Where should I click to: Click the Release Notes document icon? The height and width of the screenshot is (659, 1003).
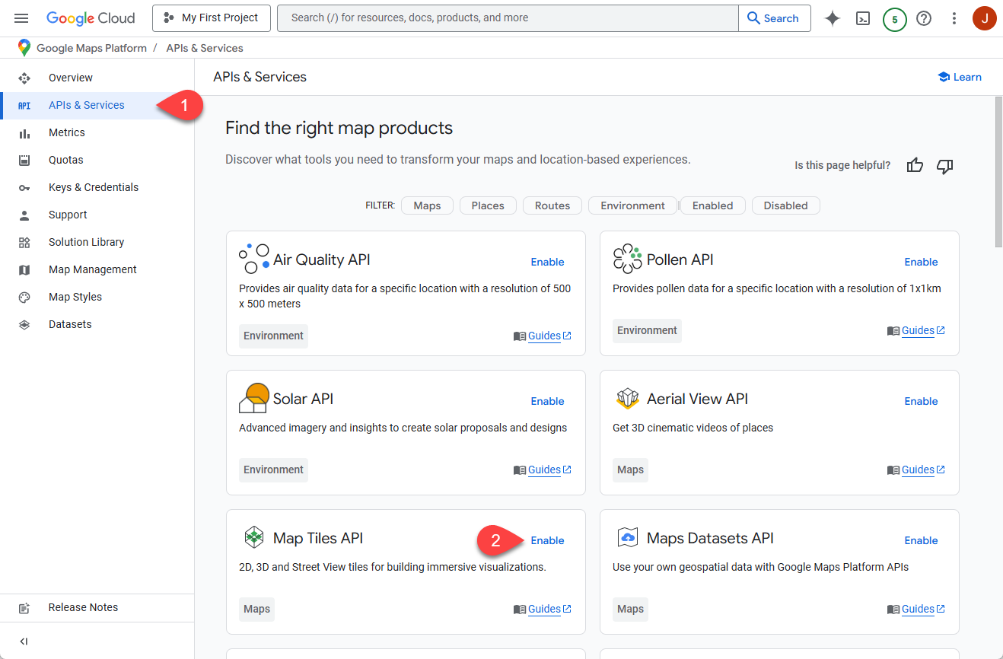24,607
